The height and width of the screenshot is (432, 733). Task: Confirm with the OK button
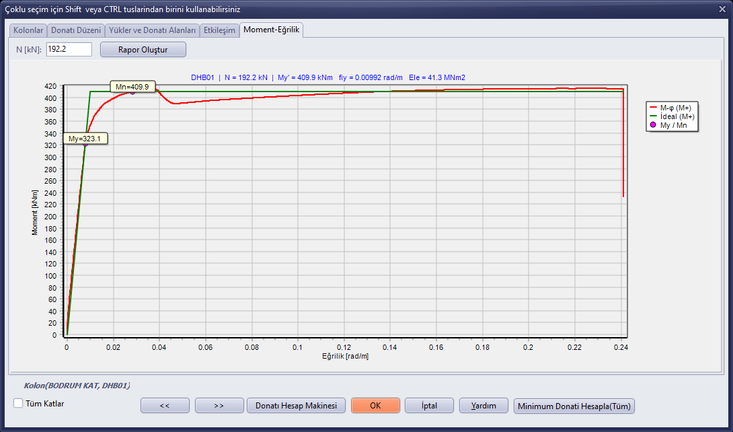click(375, 405)
